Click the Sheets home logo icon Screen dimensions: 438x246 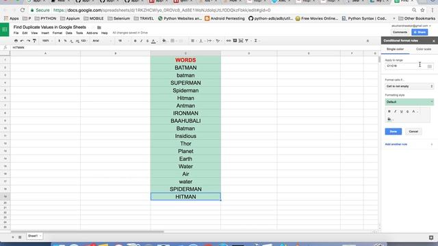[x=5, y=29]
